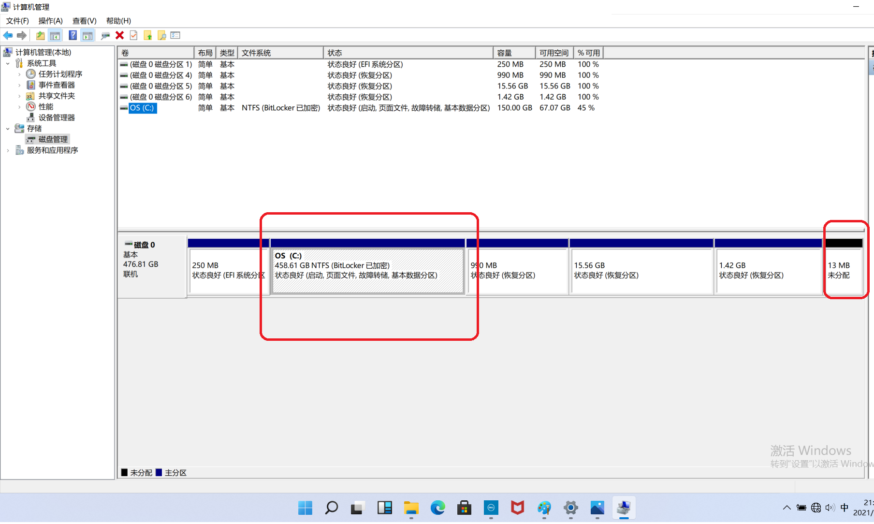Select 设备管理器 in the tree
This screenshot has width=874, height=524.
[57, 117]
